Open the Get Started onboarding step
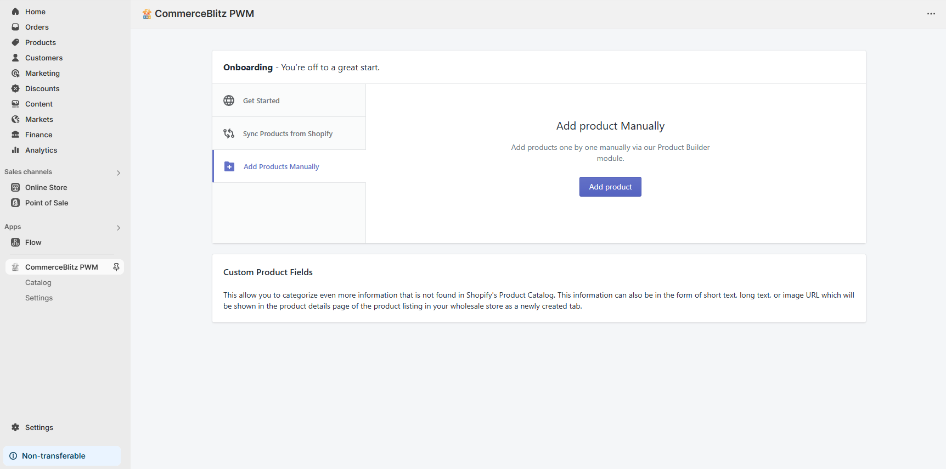Viewport: 946px width, 469px height. 289,101
